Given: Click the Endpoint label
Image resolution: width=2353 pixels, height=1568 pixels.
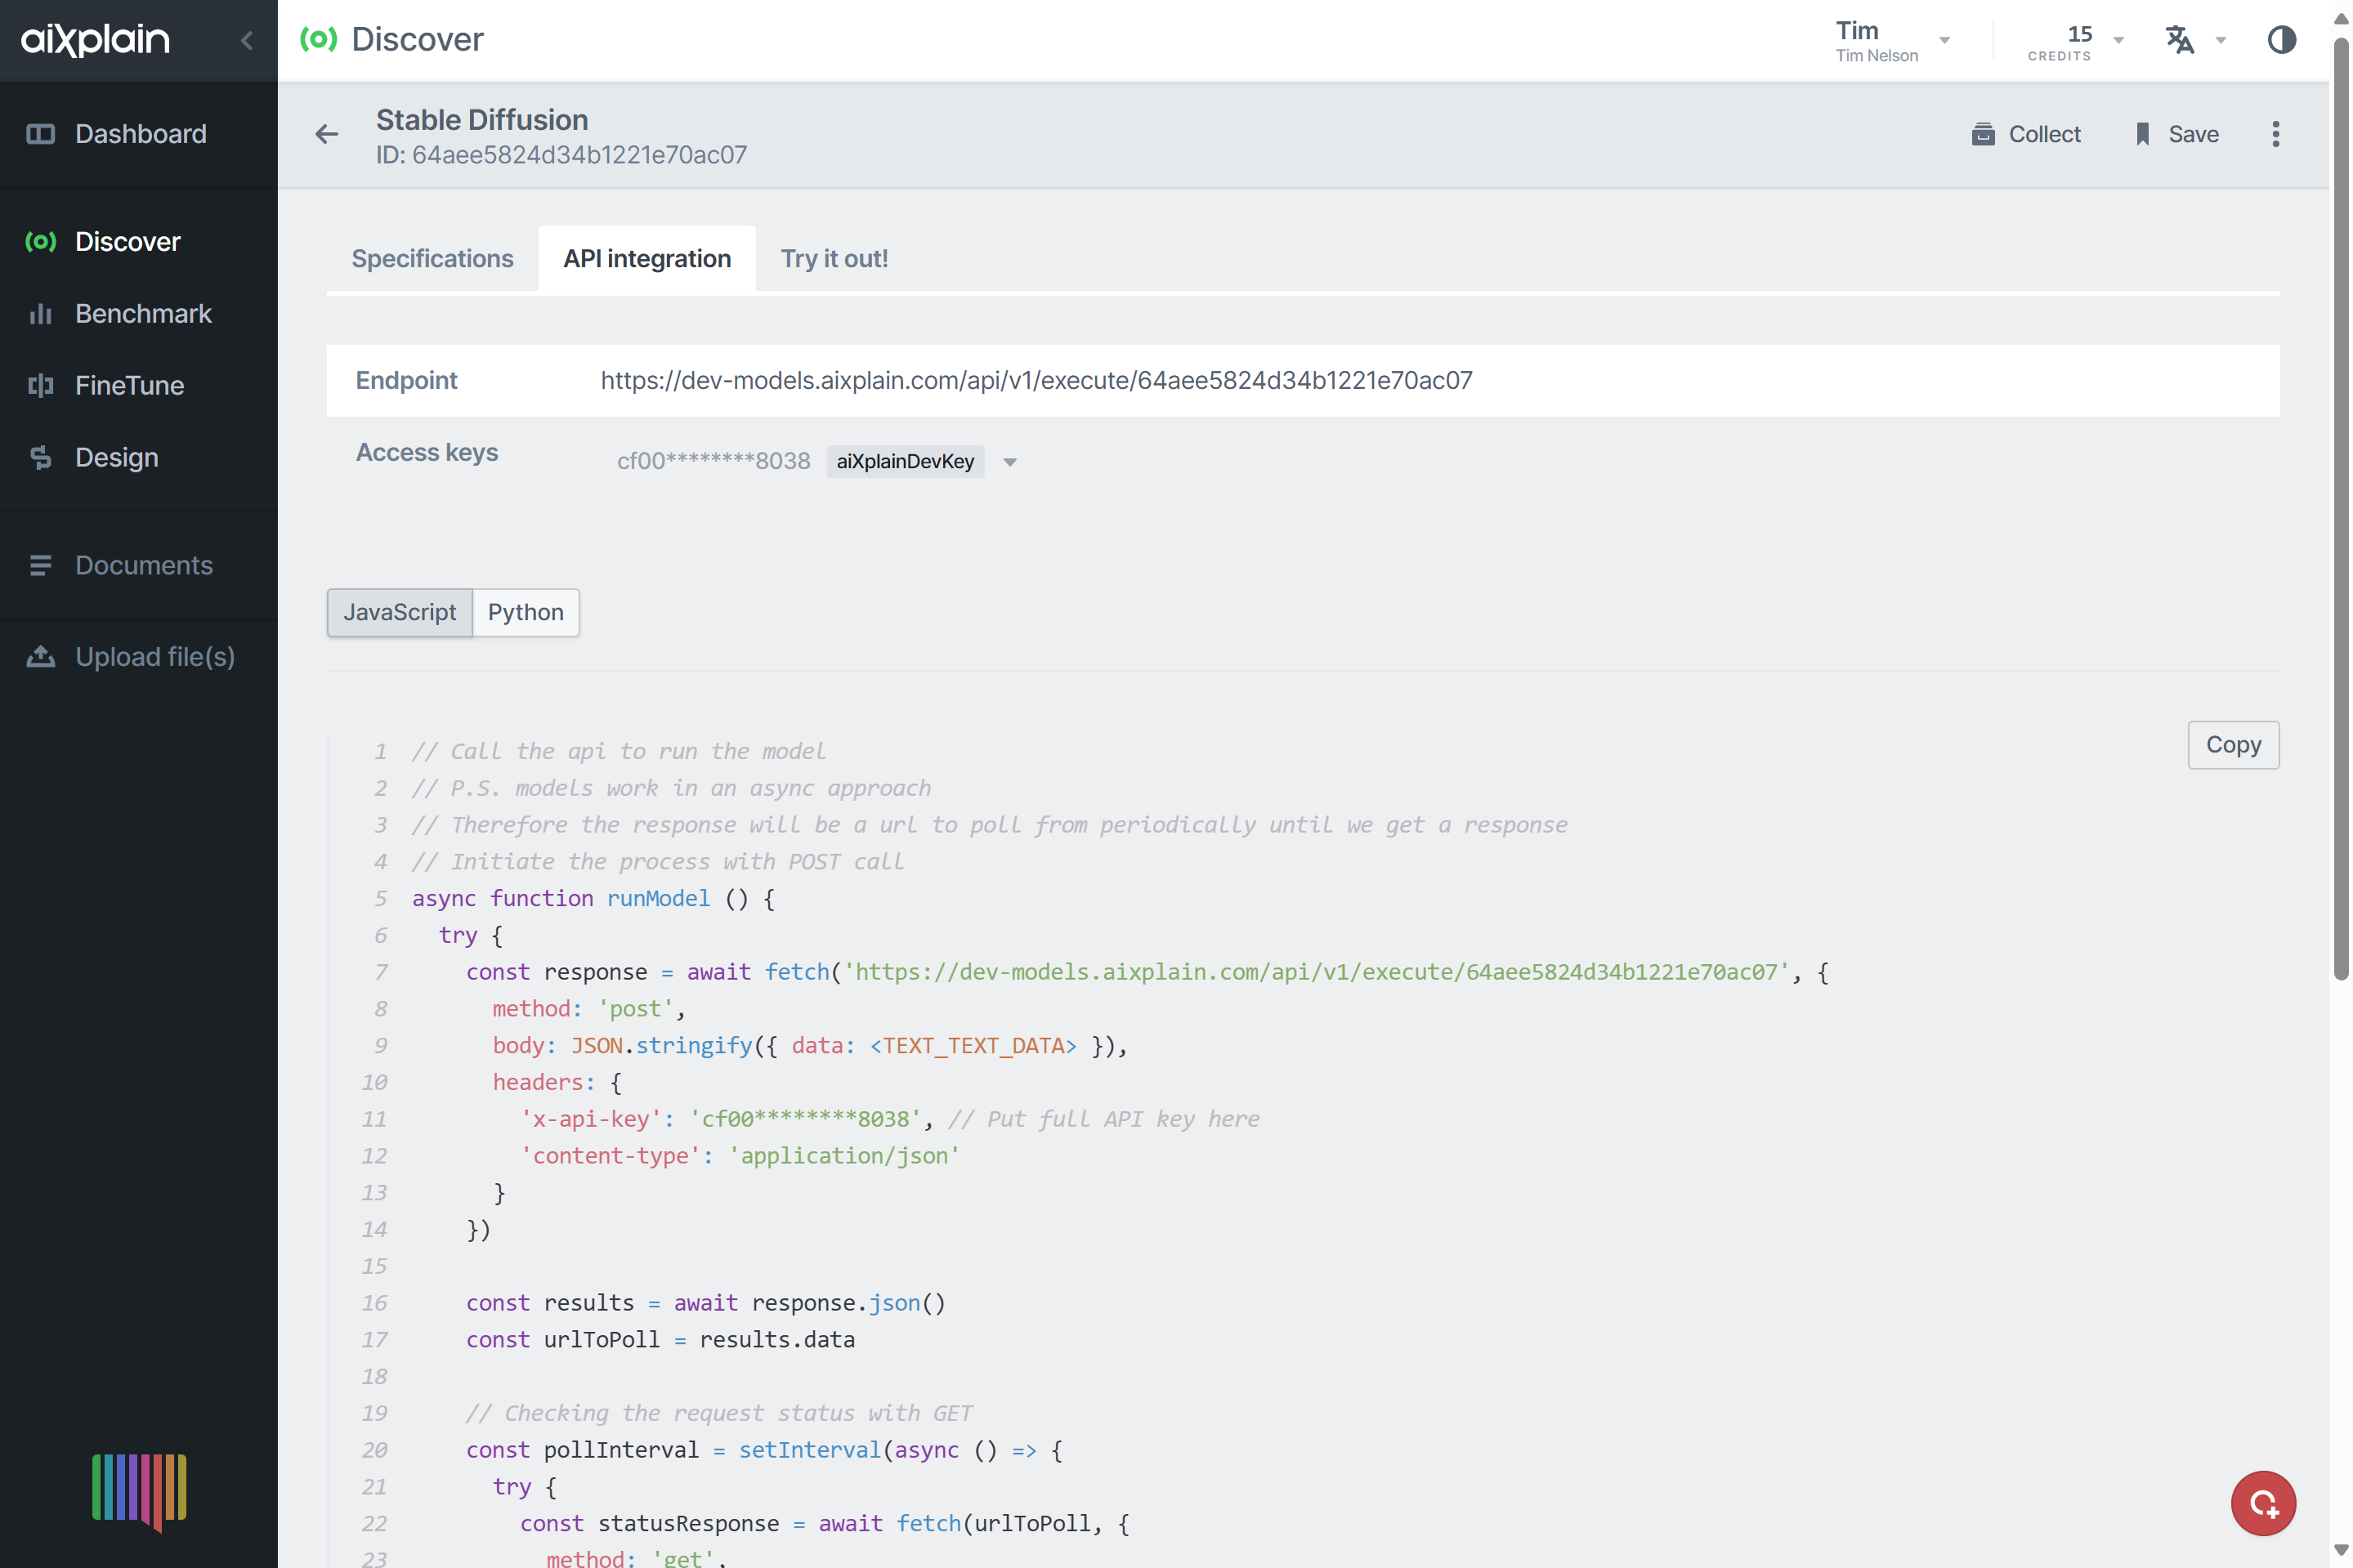Looking at the screenshot, I should pos(406,381).
